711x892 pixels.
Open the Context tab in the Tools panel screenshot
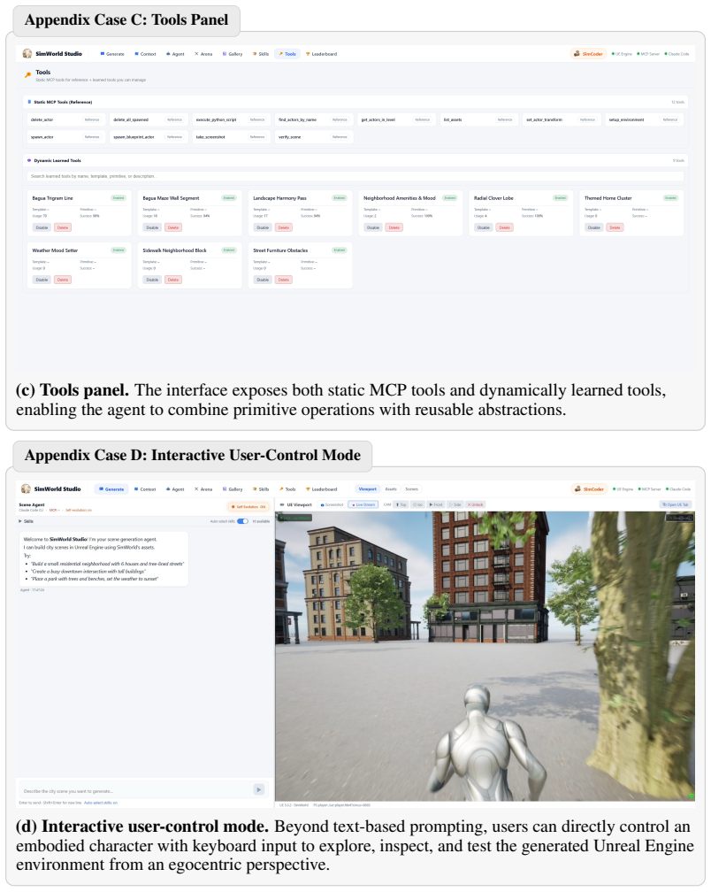[x=145, y=54]
